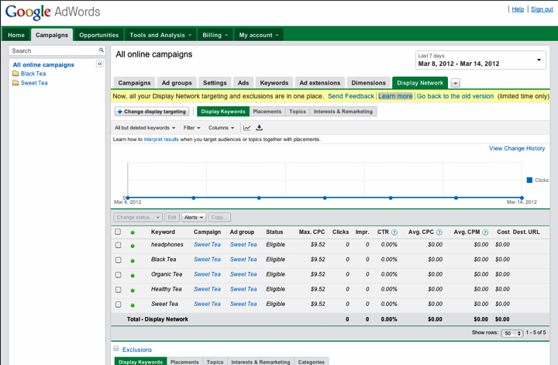Open the Filter dropdown
The image size is (558, 365).
(x=192, y=128)
